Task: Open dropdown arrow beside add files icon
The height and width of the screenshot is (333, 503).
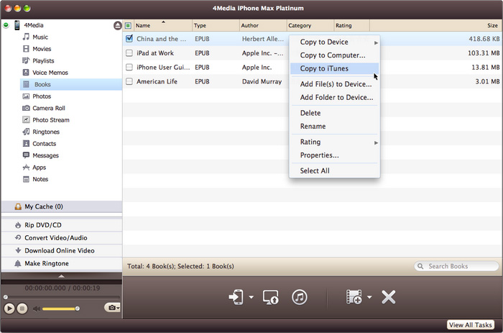Action: [369, 297]
